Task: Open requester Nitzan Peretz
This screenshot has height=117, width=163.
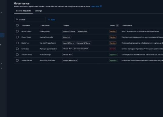Action: click(26, 32)
